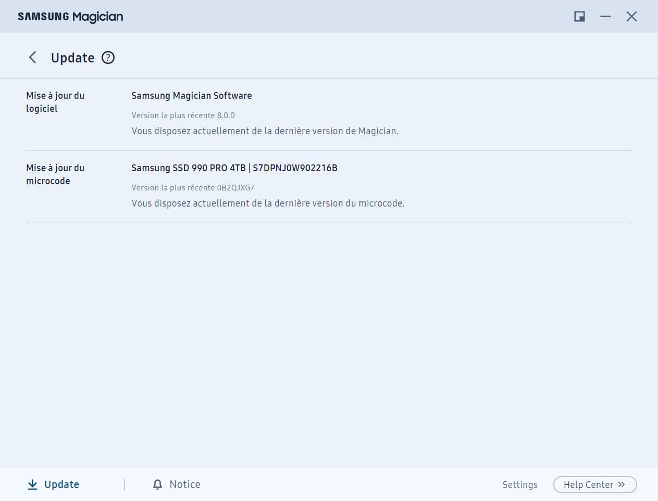Image resolution: width=658 pixels, height=501 pixels.
Task: Open the Help Center
Action: pos(595,484)
